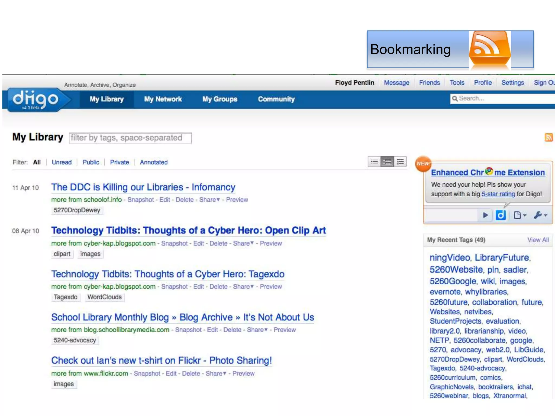Filter bookmarks by Unread

(x=62, y=162)
